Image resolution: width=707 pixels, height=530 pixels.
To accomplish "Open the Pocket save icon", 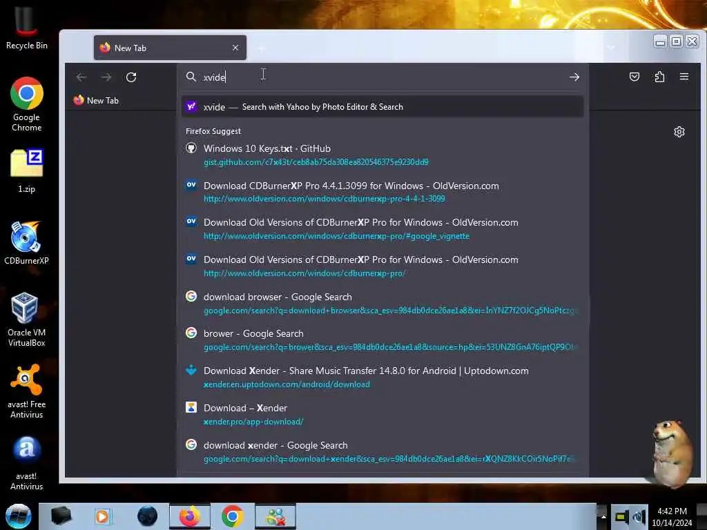I will tap(635, 77).
